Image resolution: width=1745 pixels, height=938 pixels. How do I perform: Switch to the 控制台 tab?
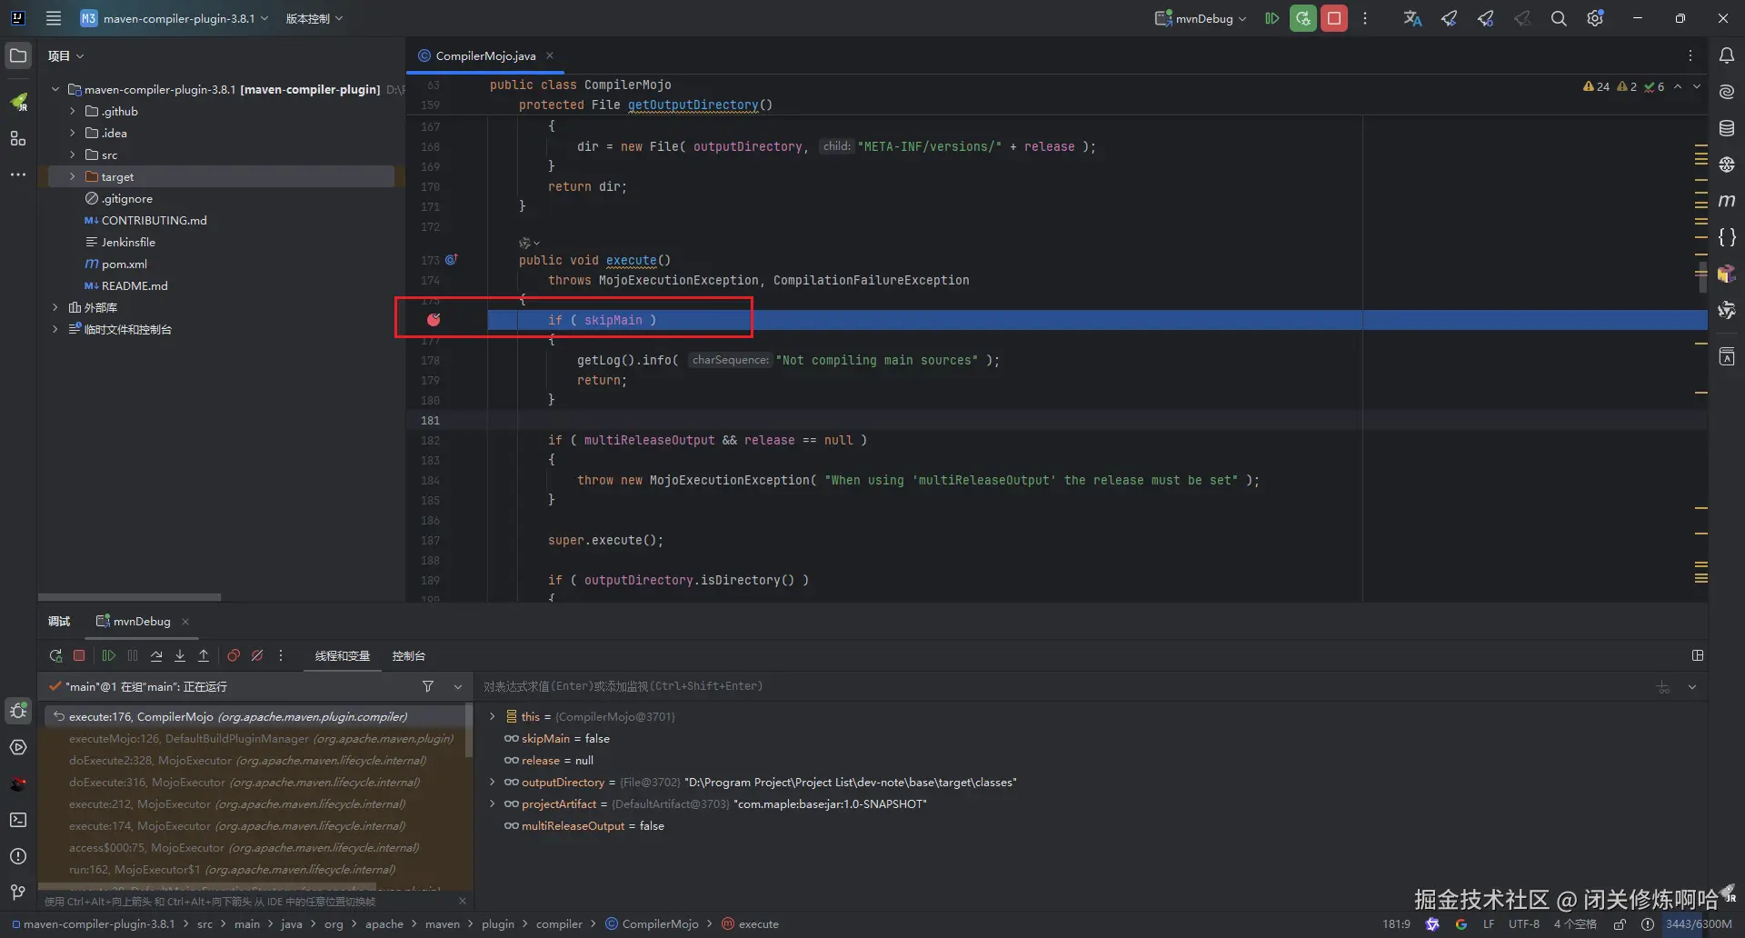(408, 655)
